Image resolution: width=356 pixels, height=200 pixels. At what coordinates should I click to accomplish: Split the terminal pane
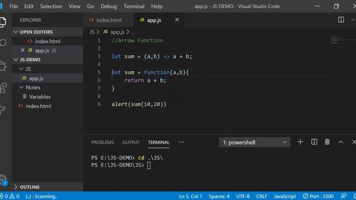314,142
